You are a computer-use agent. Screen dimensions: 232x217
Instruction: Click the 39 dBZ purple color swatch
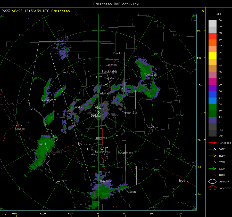(x=212, y=88)
